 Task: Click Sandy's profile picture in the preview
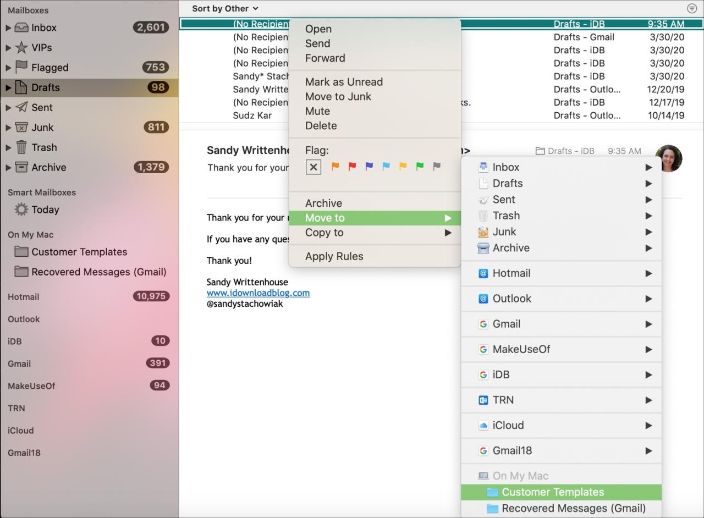coord(669,158)
